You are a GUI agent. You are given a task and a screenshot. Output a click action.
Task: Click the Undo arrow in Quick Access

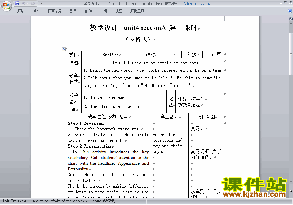pos(23,3)
